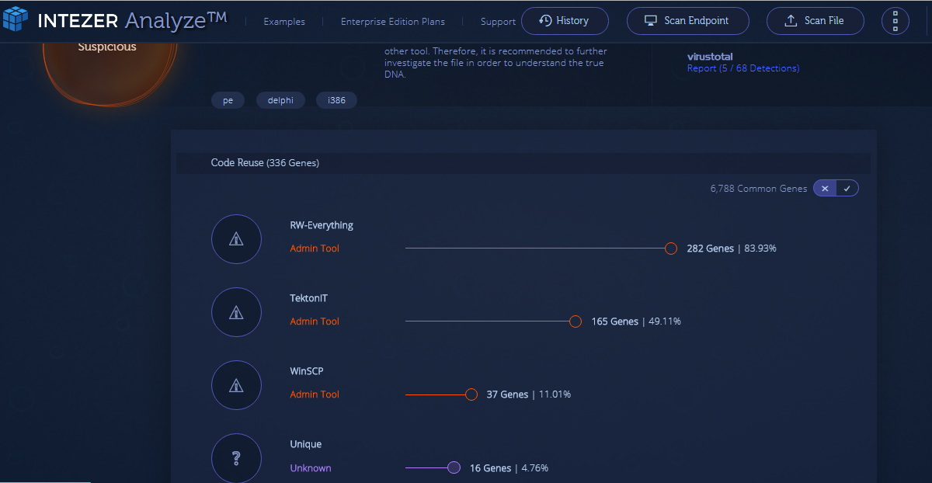The image size is (932, 483).
Task: Collapse the Code Reuse section header
Action: point(523,163)
